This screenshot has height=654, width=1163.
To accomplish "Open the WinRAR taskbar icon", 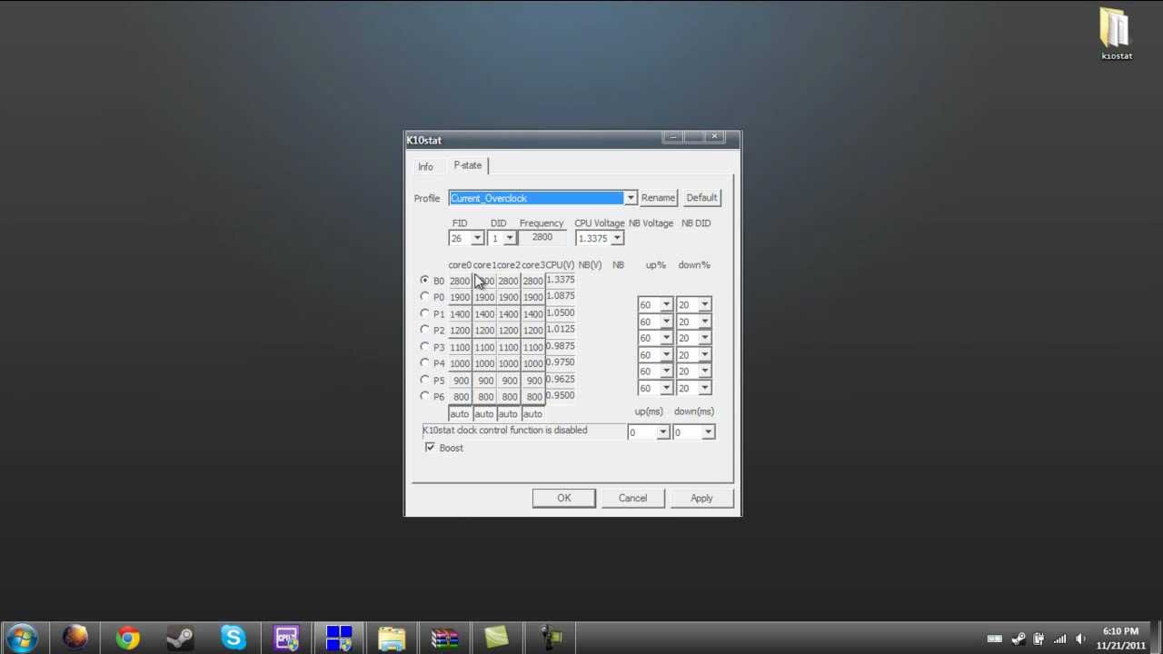I will coord(444,638).
